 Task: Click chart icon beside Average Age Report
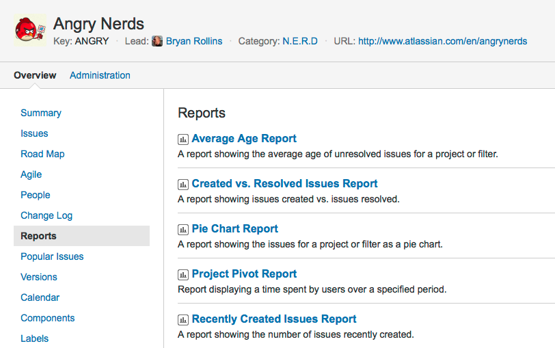point(182,139)
